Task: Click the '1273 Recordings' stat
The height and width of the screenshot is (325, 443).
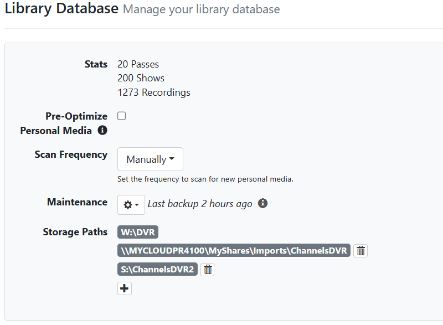Action: [x=153, y=92]
